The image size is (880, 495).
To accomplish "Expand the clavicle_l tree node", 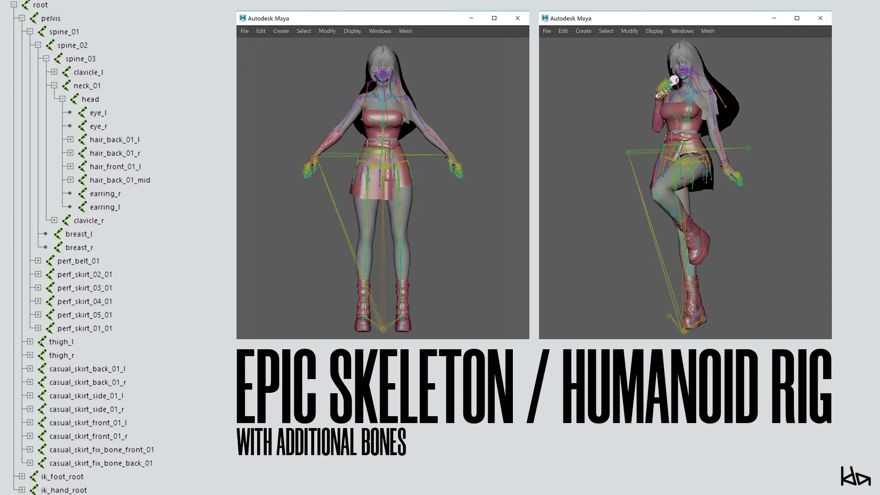I will click(55, 72).
